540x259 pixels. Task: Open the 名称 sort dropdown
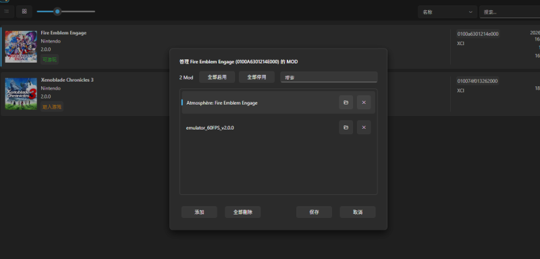[x=448, y=12]
